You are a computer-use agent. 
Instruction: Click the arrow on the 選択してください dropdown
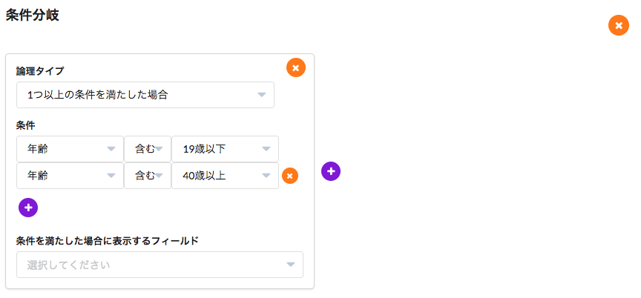(291, 265)
